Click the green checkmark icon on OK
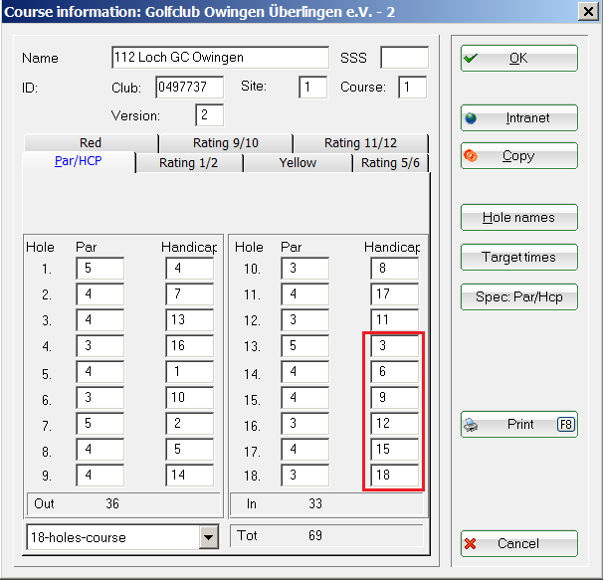This screenshot has width=603, height=580. [471, 59]
